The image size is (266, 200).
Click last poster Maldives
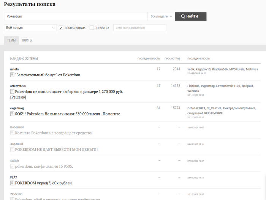pyautogui.click(x=252, y=69)
